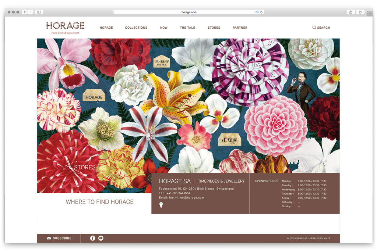The width and height of the screenshot is (377, 251).
Task: Click the TIMEPIECES & JEWELLERY text
Action: coord(221,181)
